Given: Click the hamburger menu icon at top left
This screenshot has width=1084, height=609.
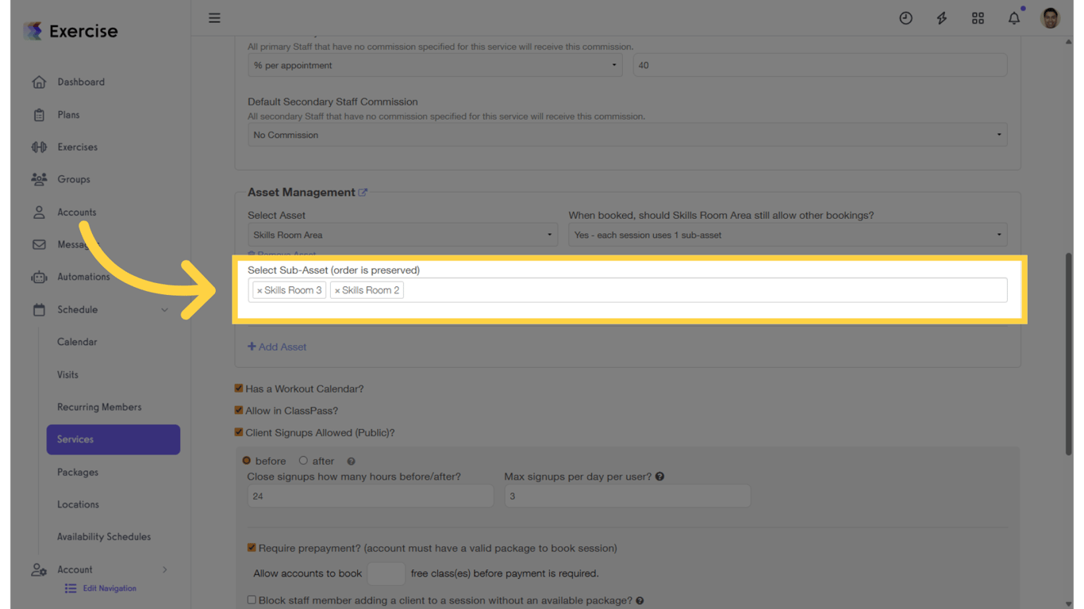Looking at the screenshot, I should (x=214, y=17).
